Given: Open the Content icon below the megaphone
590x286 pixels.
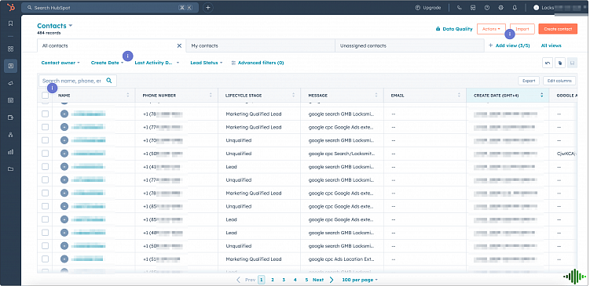Looking at the screenshot, I should pyautogui.click(x=10, y=100).
